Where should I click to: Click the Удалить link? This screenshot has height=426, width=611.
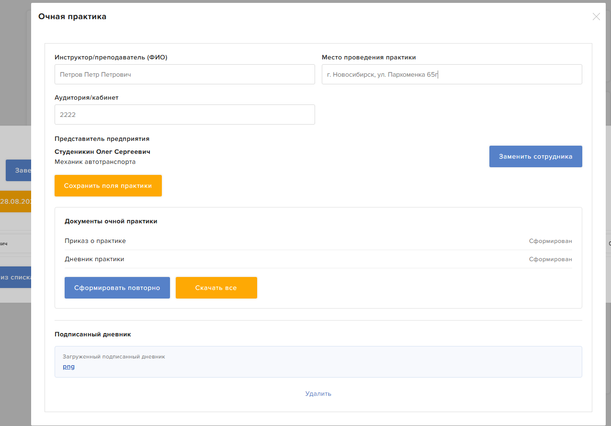pos(318,393)
